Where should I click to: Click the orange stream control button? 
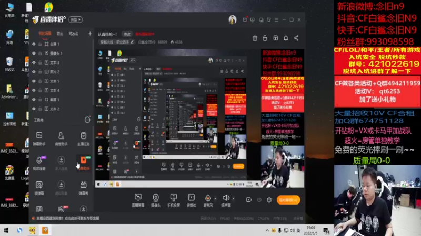coord(288,200)
